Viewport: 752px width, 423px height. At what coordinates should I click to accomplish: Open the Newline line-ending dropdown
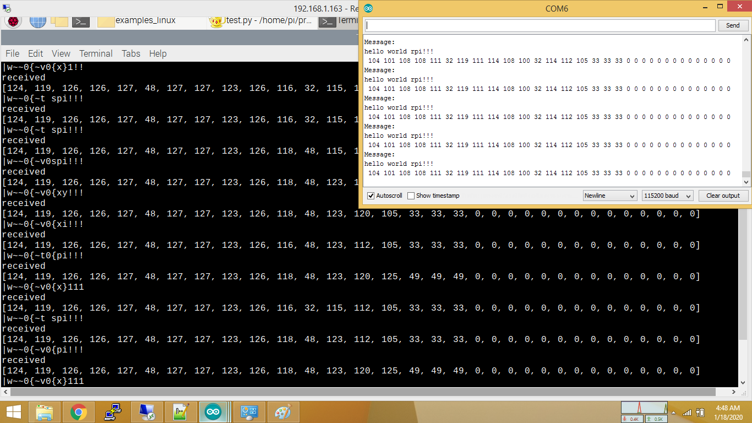[610, 196]
